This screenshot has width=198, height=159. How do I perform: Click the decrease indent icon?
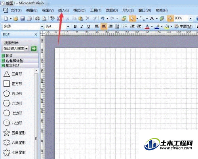click(x=132, y=26)
